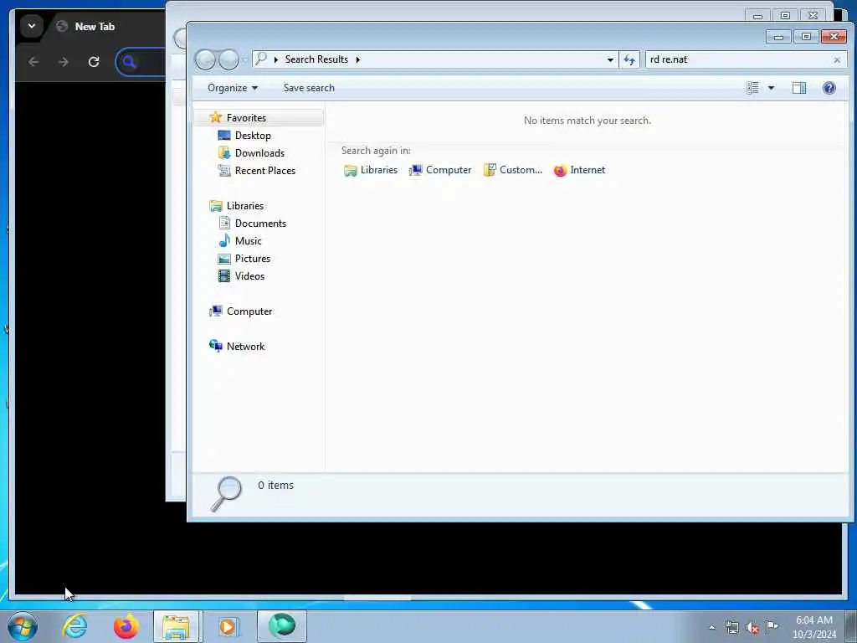Screen dimensions: 857x643
Task: Open Desktop in the navigation pane
Action: click(x=253, y=136)
